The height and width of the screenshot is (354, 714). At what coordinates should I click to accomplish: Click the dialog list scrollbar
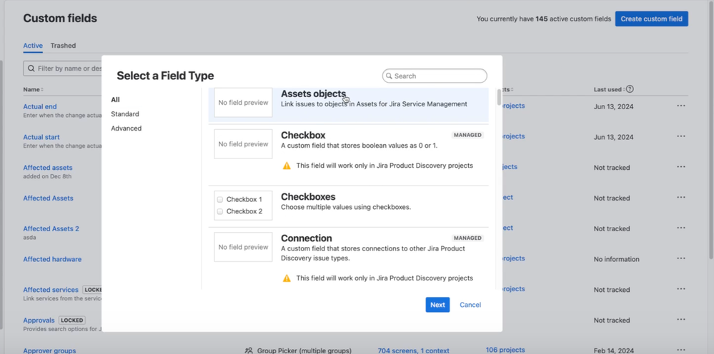(499, 97)
